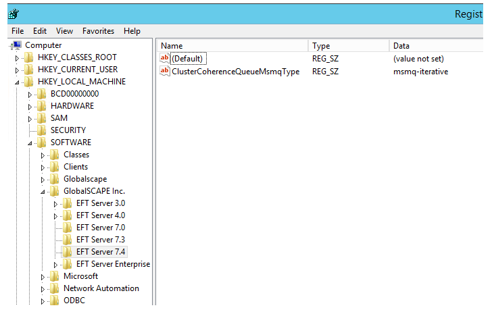Click the EFT Server Enterprise folder icon

(67, 265)
